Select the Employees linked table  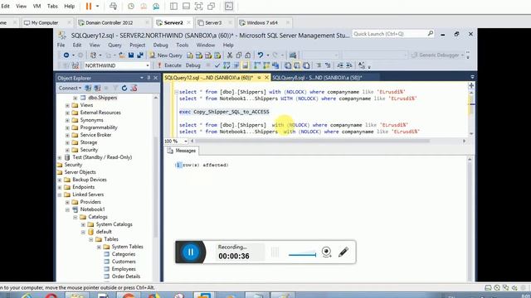click(x=124, y=269)
